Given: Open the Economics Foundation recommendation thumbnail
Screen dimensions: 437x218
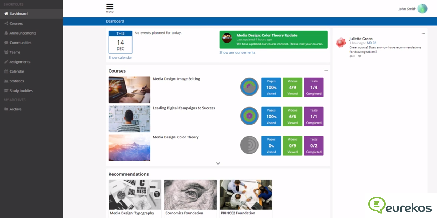Looking at the screenshot, I should [x=190, y=195].
